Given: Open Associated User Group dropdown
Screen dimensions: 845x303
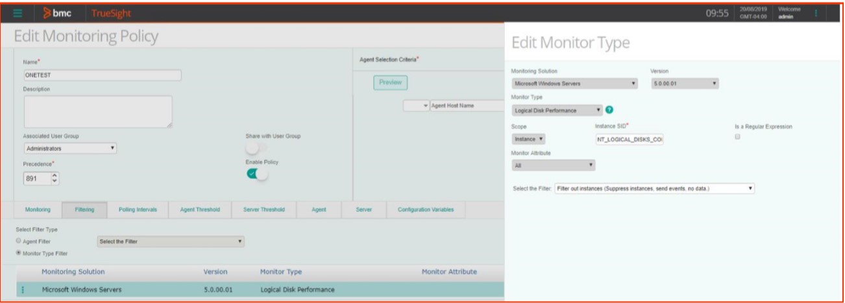Looking at the screenshot, I should coord(69,148).
